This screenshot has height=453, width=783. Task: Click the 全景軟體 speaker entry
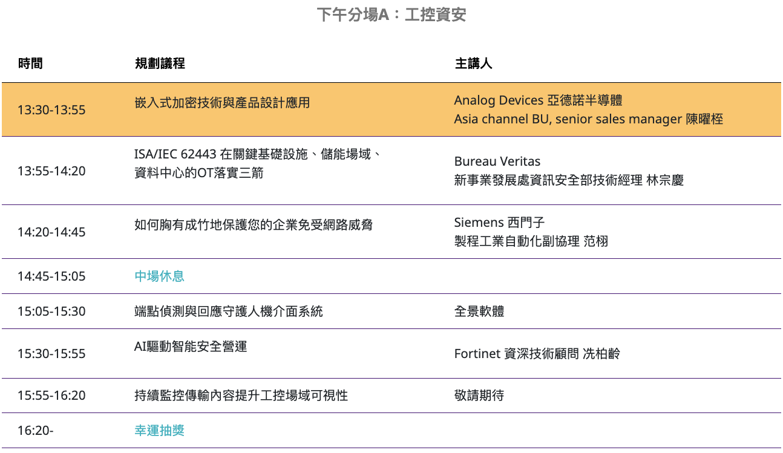pyautogui.click(x=479, y=311)
